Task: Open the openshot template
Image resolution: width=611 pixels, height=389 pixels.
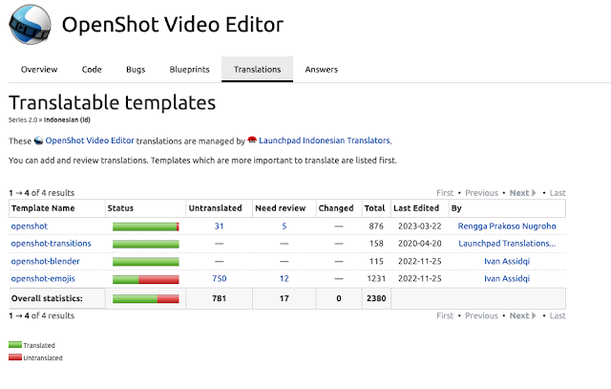Action: click(30, 227)
